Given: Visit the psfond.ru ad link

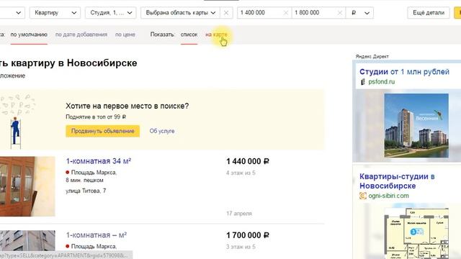Looking at the screenshot, I should point(381,81).
